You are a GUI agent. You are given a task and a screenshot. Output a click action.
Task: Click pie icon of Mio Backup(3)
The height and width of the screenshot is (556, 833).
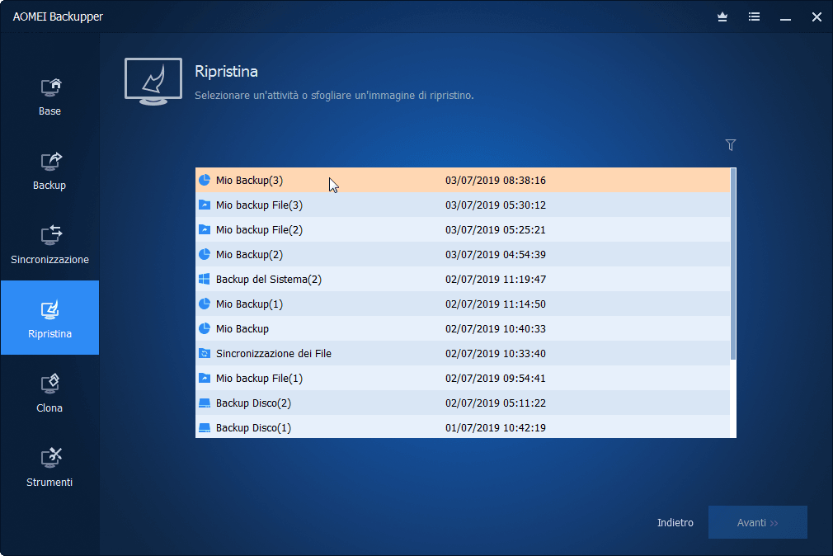point(205,180)
